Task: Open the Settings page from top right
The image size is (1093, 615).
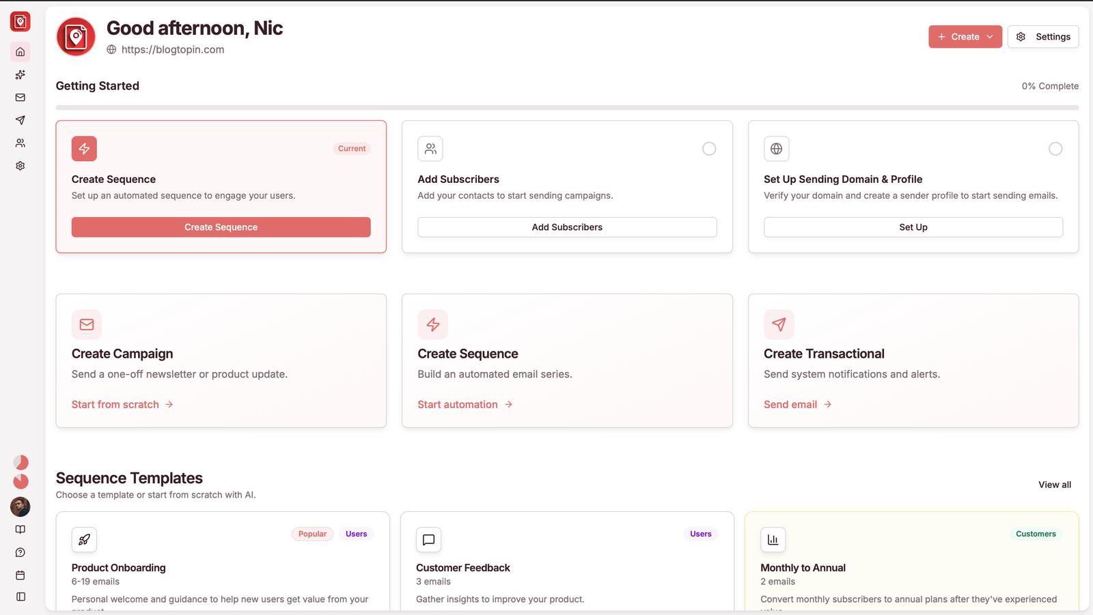Action: pos(1043,36)
